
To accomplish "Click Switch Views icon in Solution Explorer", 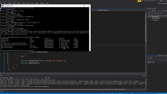I will (155, 11).
